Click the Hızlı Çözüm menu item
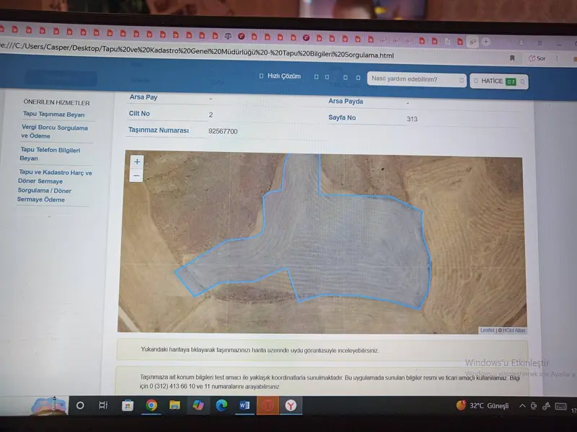This screenshot has height=432, width=577. point(280,76)
